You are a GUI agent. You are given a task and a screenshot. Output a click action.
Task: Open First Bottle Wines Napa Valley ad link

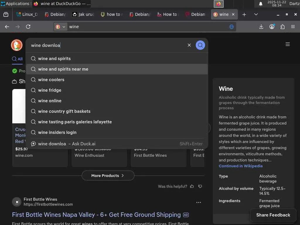tap(96, 215)
